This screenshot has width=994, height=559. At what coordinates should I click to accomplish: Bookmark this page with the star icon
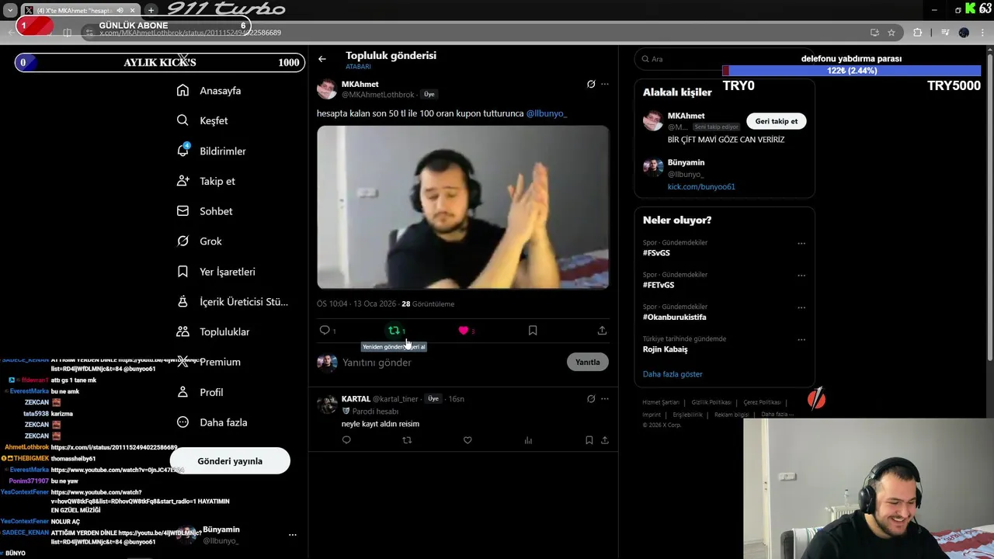891,33
